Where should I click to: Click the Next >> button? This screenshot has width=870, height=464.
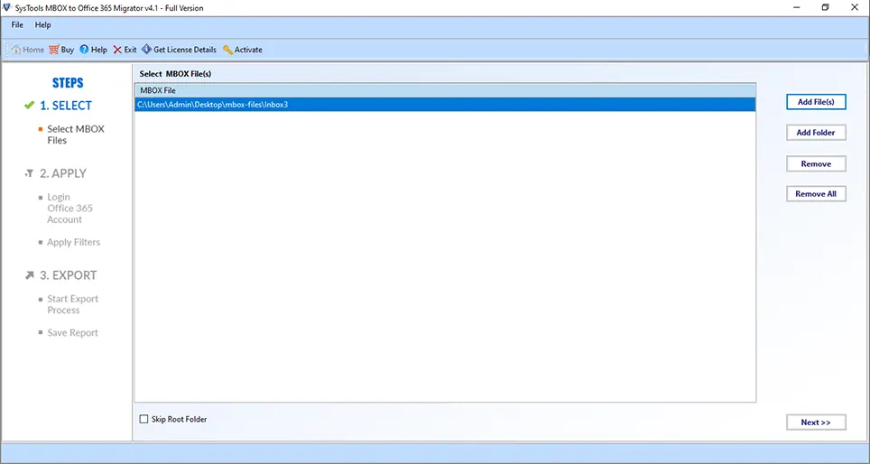pos(816,422)
